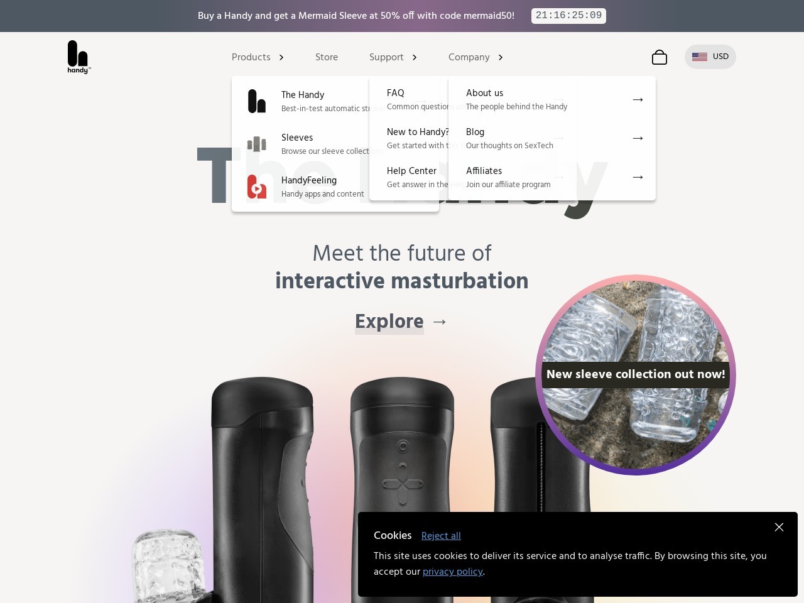Image resolution: width=804 pixels, height=603 pixels.
Task: Open the FAQ menu entry
Action: pos(396,93)
